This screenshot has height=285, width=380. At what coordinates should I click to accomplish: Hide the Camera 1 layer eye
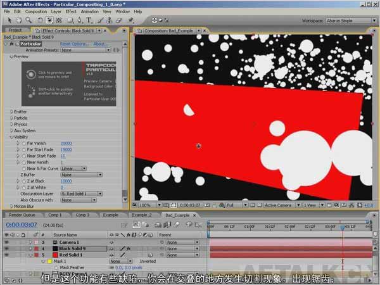coord(6,242)
